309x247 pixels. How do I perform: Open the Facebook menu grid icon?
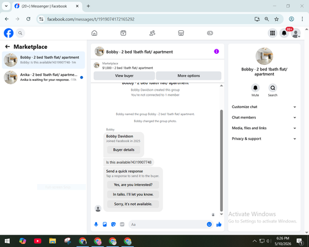(x=273, y=33)
